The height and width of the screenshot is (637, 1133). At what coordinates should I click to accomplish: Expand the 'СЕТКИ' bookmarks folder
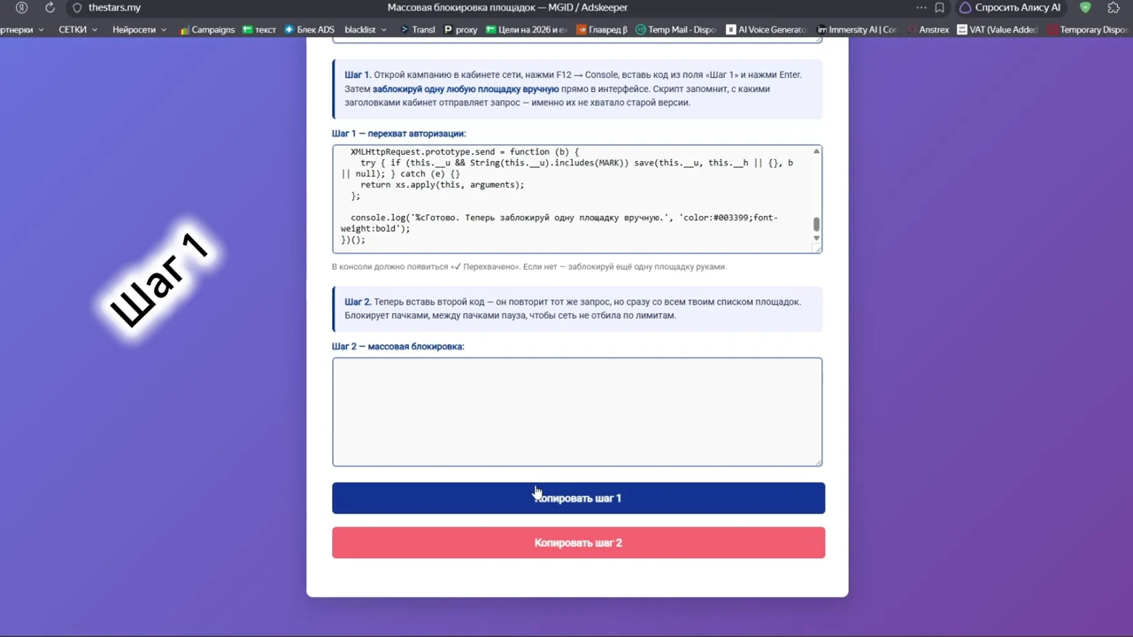tap(78, 30)
